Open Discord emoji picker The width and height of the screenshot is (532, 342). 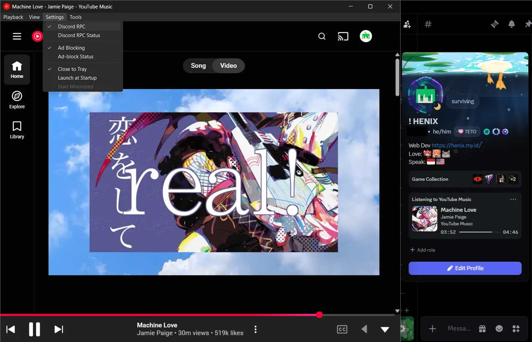499,329
